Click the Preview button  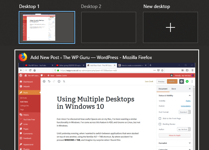tap(161, 81)
